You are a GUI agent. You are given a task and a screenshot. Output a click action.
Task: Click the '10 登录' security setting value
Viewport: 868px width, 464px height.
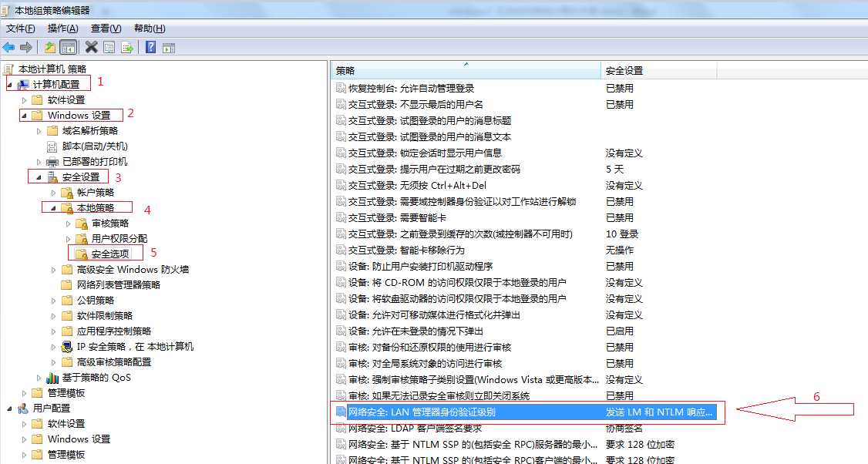[x=621, y=234]
